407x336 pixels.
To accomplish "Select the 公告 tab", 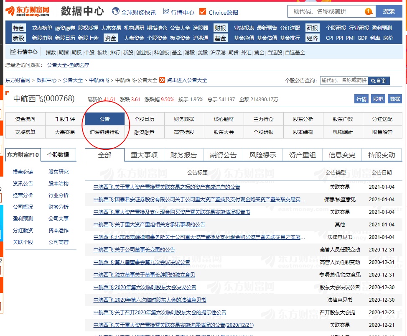I will (x=104, y=119).
